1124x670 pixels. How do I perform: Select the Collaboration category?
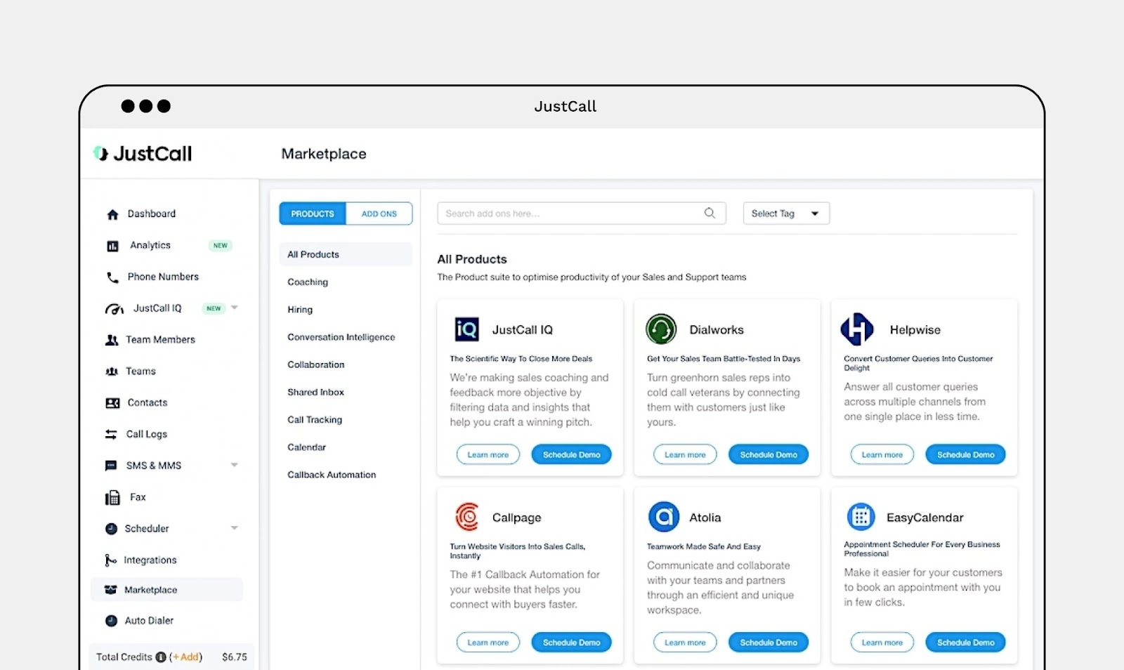tap(316, 364)
